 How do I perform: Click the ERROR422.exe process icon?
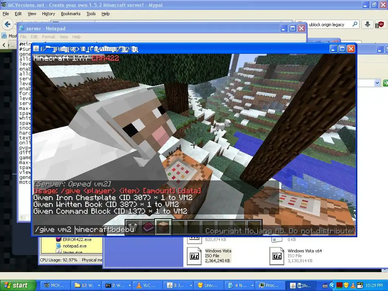point(58,239)
